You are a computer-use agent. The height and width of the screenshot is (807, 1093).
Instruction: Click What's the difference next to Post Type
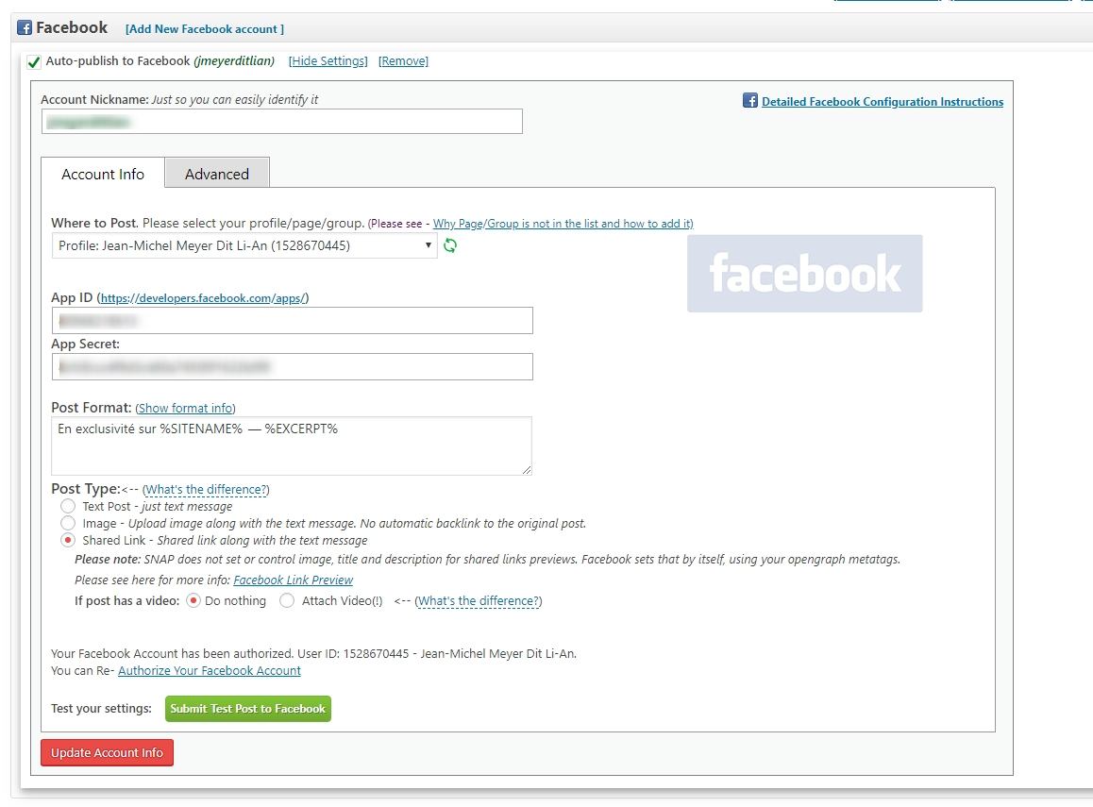tap(206, 490)
